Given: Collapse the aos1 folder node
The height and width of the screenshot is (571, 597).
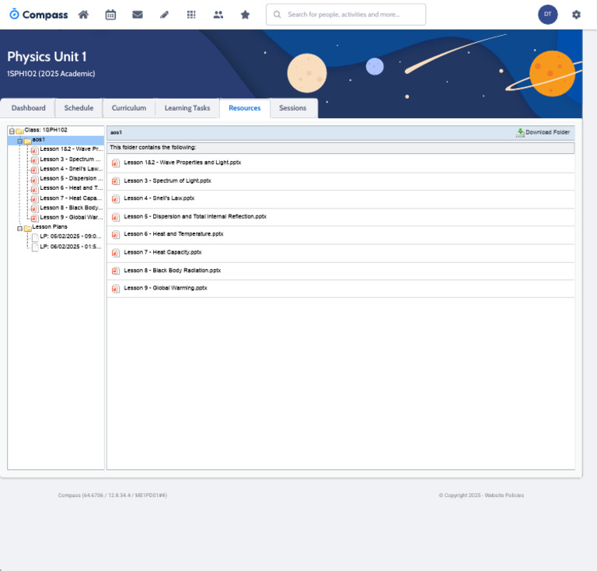Looking at the screenshot, I should point(19,141).
